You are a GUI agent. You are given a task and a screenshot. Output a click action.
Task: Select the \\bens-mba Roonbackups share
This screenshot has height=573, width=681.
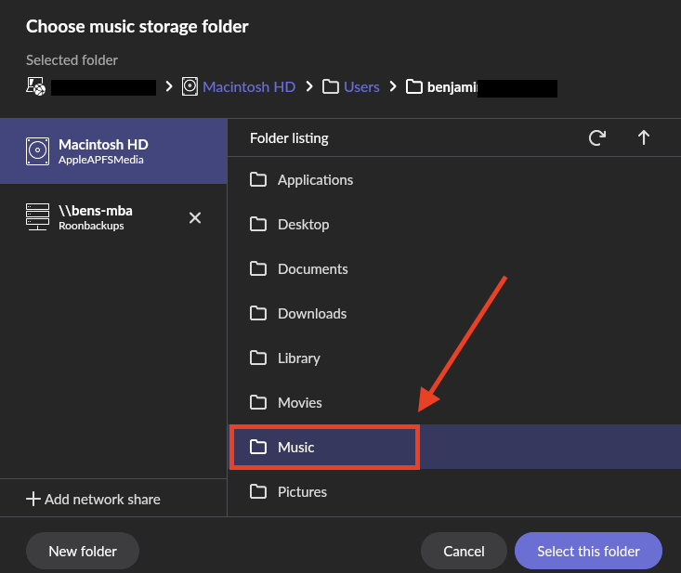pos(113,217)
